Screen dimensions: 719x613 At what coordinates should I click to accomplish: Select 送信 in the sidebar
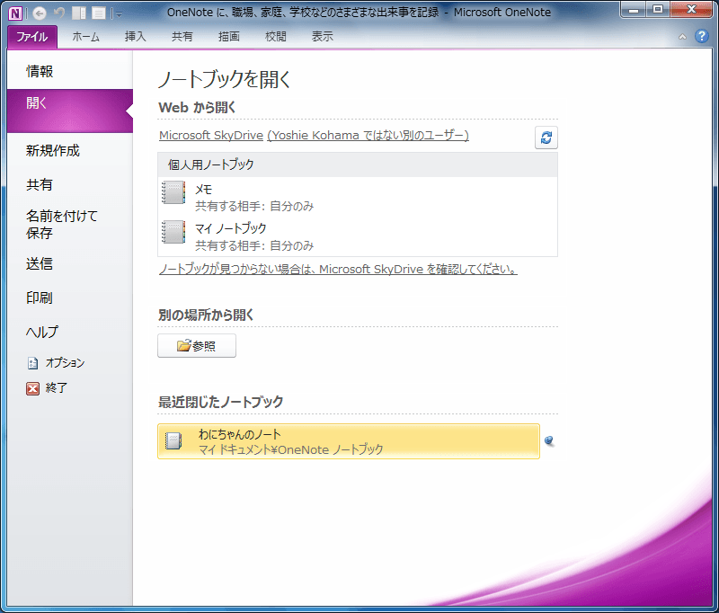click(70, 263)
